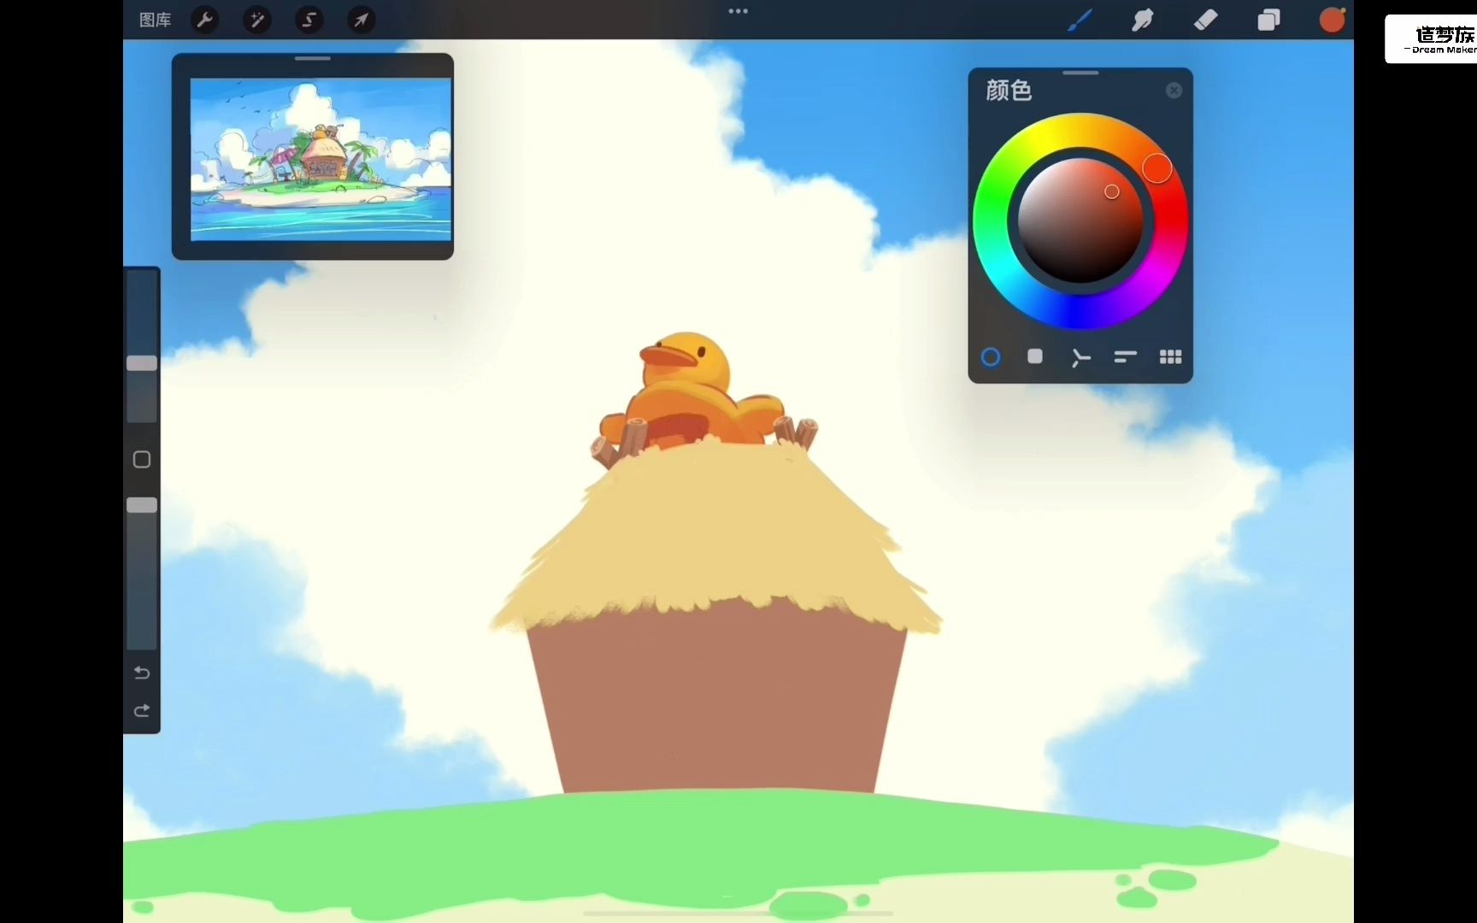Switch to Harmony color mode tab
The height and width of the screenshot is (923, 1477).
tap(1080, 357)
